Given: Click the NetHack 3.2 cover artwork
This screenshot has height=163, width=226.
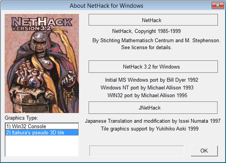Looking at the screenshot, I should tap(42, 63).
